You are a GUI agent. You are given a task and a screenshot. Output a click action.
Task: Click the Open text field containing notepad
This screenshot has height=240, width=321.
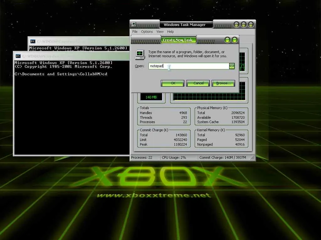point(189,66)
